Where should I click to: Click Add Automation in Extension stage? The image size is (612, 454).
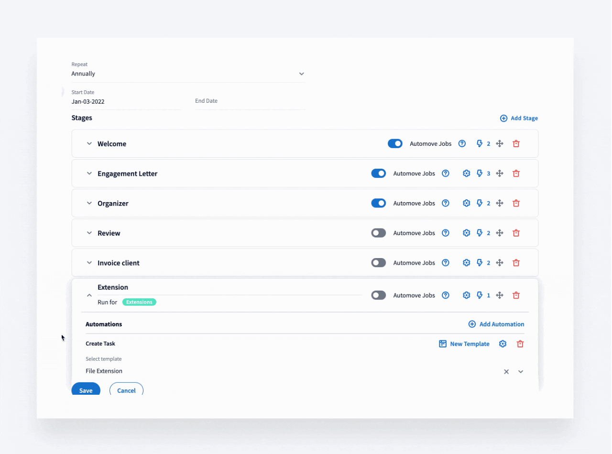(496, 324)
